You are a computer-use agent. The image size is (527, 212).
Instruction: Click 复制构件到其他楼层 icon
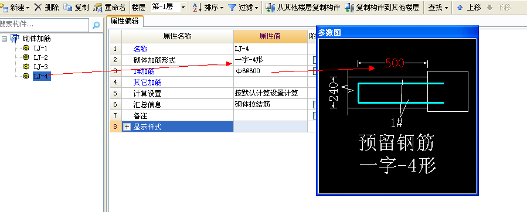(349, 8)
